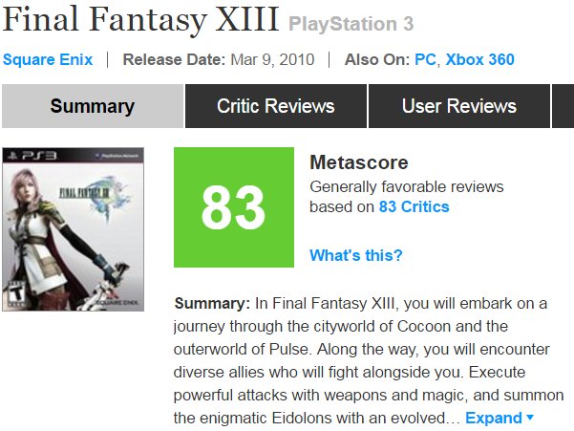Open the 83 Critics link
Viewport: 574px width, 431px height.
tap(414, 206)
